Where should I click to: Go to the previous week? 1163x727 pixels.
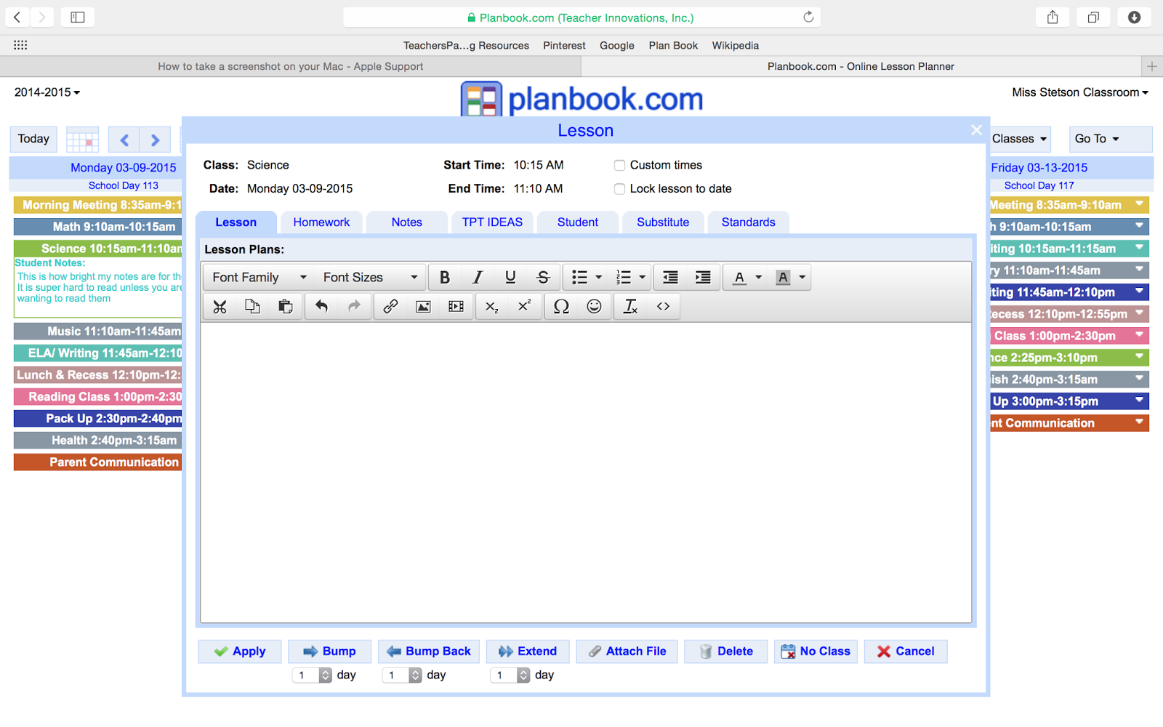(x=124, y=140)
